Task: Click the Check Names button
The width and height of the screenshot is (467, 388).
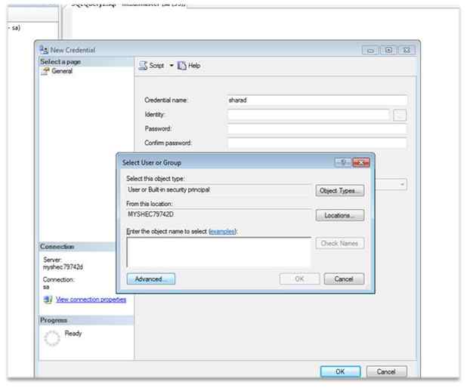Action: point(339,243)
